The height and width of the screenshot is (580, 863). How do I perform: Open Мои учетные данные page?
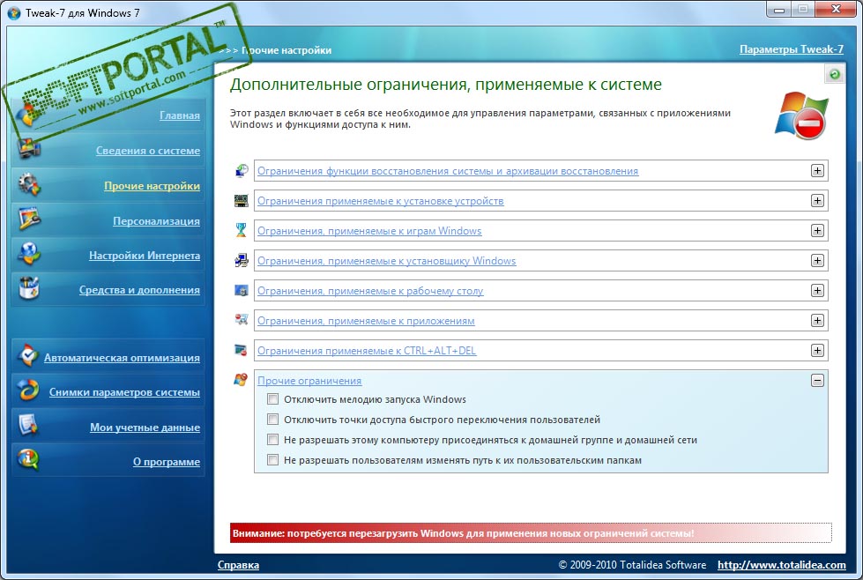[145, 428]
